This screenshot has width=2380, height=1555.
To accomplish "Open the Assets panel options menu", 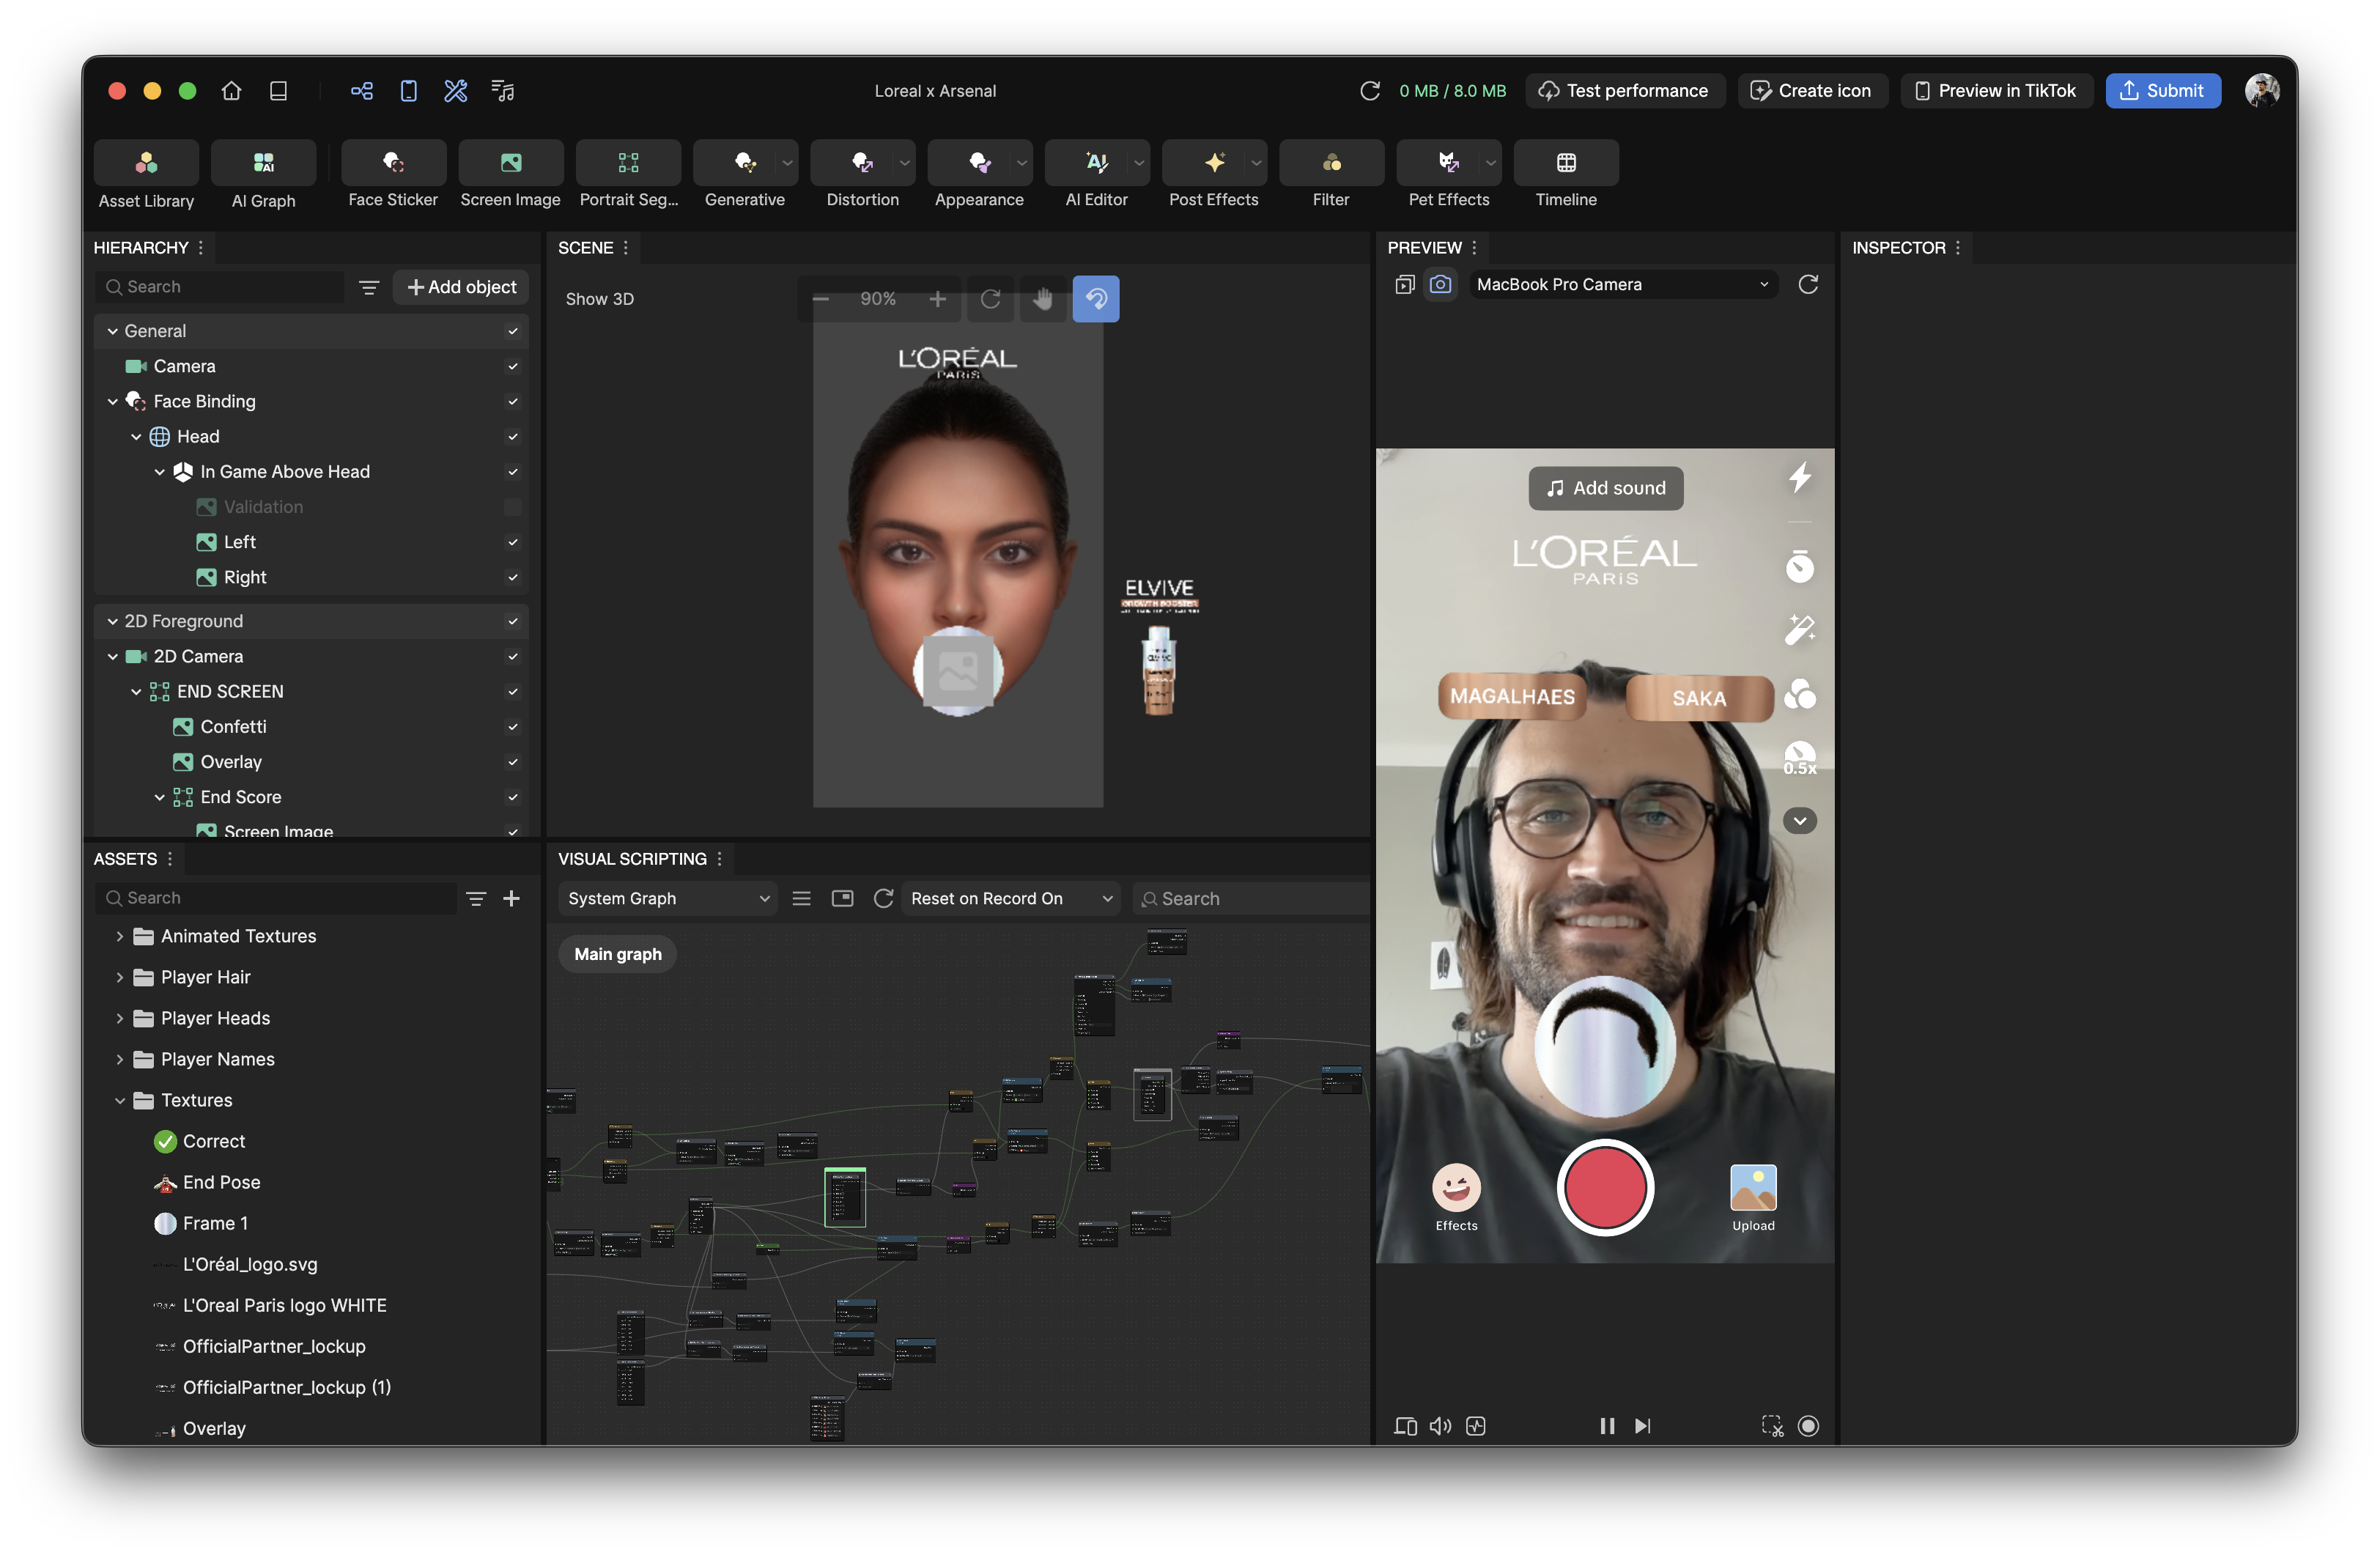I will coord(170,859).
